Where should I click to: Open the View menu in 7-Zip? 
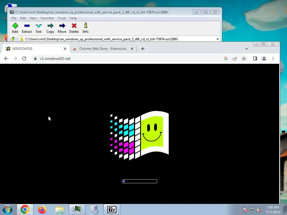(33, 18)
